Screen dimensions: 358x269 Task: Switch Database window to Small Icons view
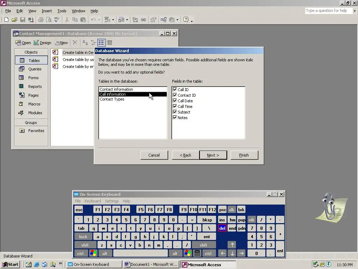coord(93,42)
